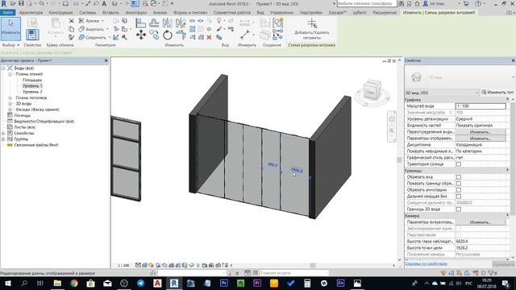The height and width of the screenshot is (290, 516).
Task: Click the Save icon in quick access toolbar
Action: [x=21, y=3]
